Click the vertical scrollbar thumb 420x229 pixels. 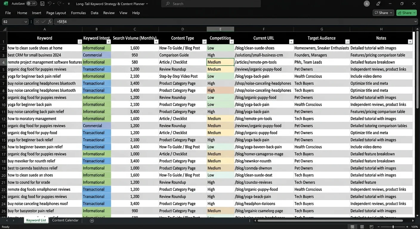click(417, 70)
